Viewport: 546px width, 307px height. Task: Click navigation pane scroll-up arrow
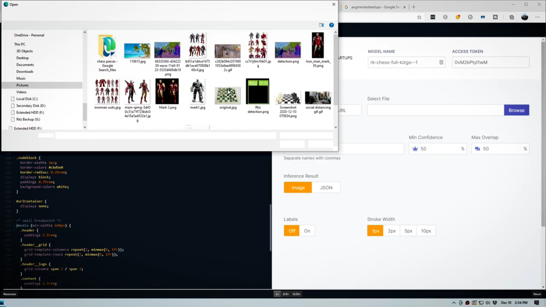[85, 32]
